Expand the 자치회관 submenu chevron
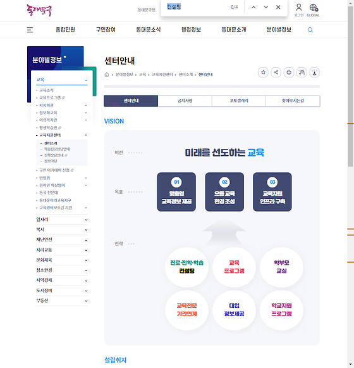354x368 pixels. click(x=86, y=105)
